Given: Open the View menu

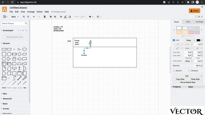Looking at the screenshot, I should tap(23, 12).
